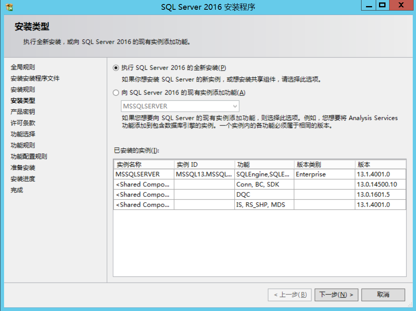Click the SQL Server setup icon in title bar
This screenshot has height=311, width=416.
pyautogui.click(x=9, y=7)
